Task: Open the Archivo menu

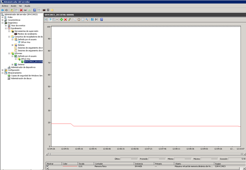Action: coord(5,6)
